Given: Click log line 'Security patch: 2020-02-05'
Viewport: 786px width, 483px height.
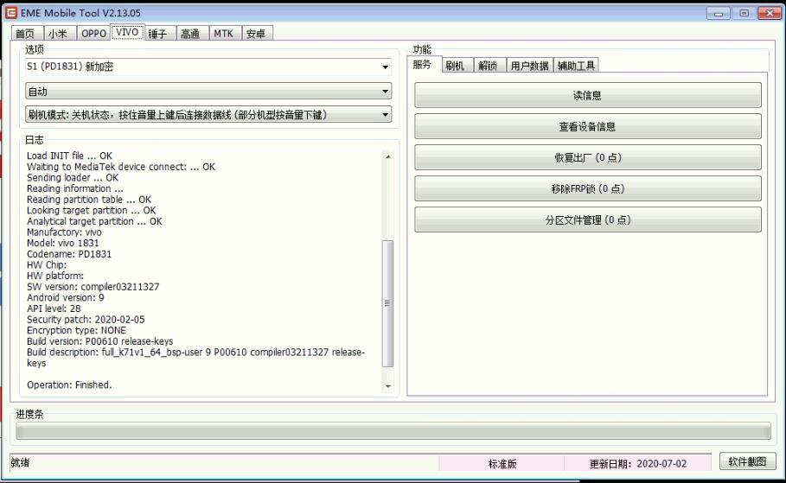Looking at the screenshot, I should [86, 320].
